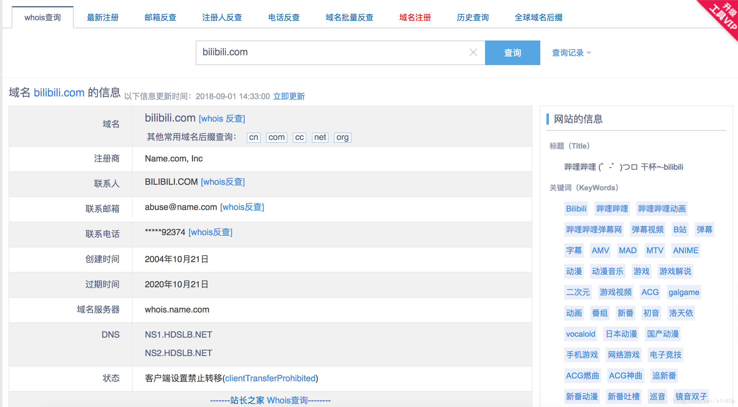Click domain server whois.name.com

pos(177,309)
